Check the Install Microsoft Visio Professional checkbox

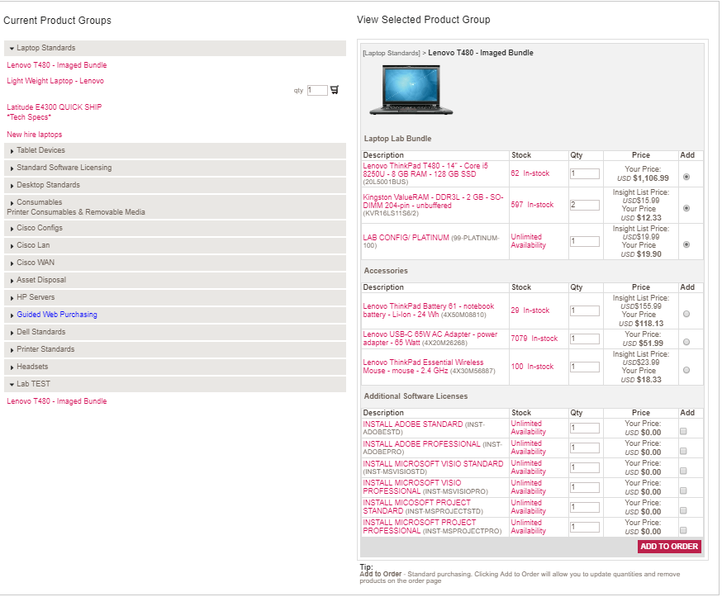(683, 490)
